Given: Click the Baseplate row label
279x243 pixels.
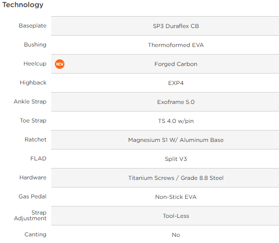Looking at the screenshot, I should (x=33, y=26).
